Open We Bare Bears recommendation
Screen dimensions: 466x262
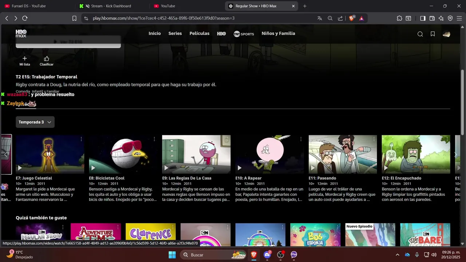425,235
